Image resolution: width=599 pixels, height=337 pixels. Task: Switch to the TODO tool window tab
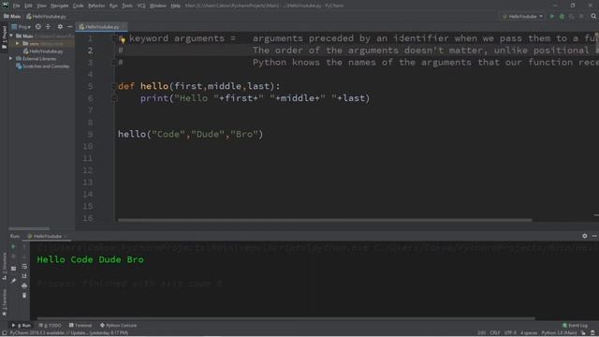tap(50, 326)
